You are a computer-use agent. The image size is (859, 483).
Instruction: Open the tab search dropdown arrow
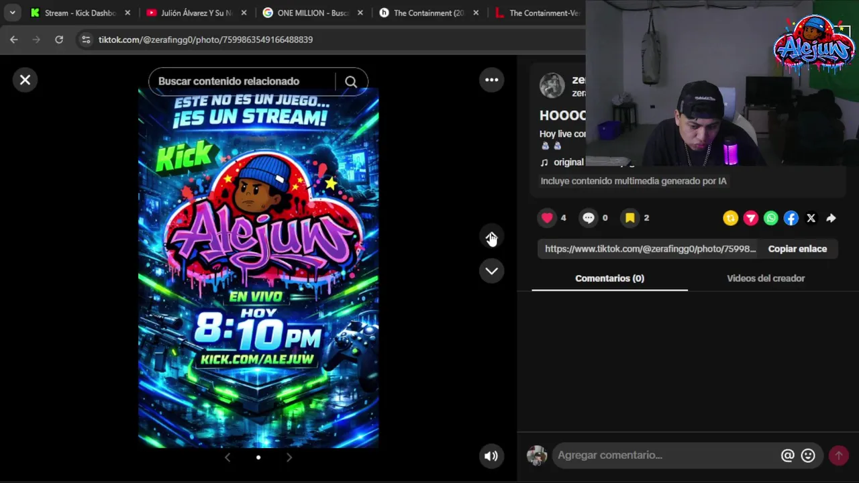[x=12, y=13]
